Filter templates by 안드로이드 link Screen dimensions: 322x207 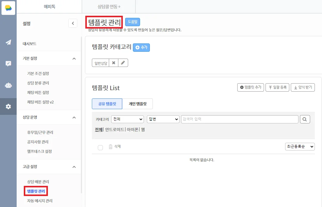[115, 130]
